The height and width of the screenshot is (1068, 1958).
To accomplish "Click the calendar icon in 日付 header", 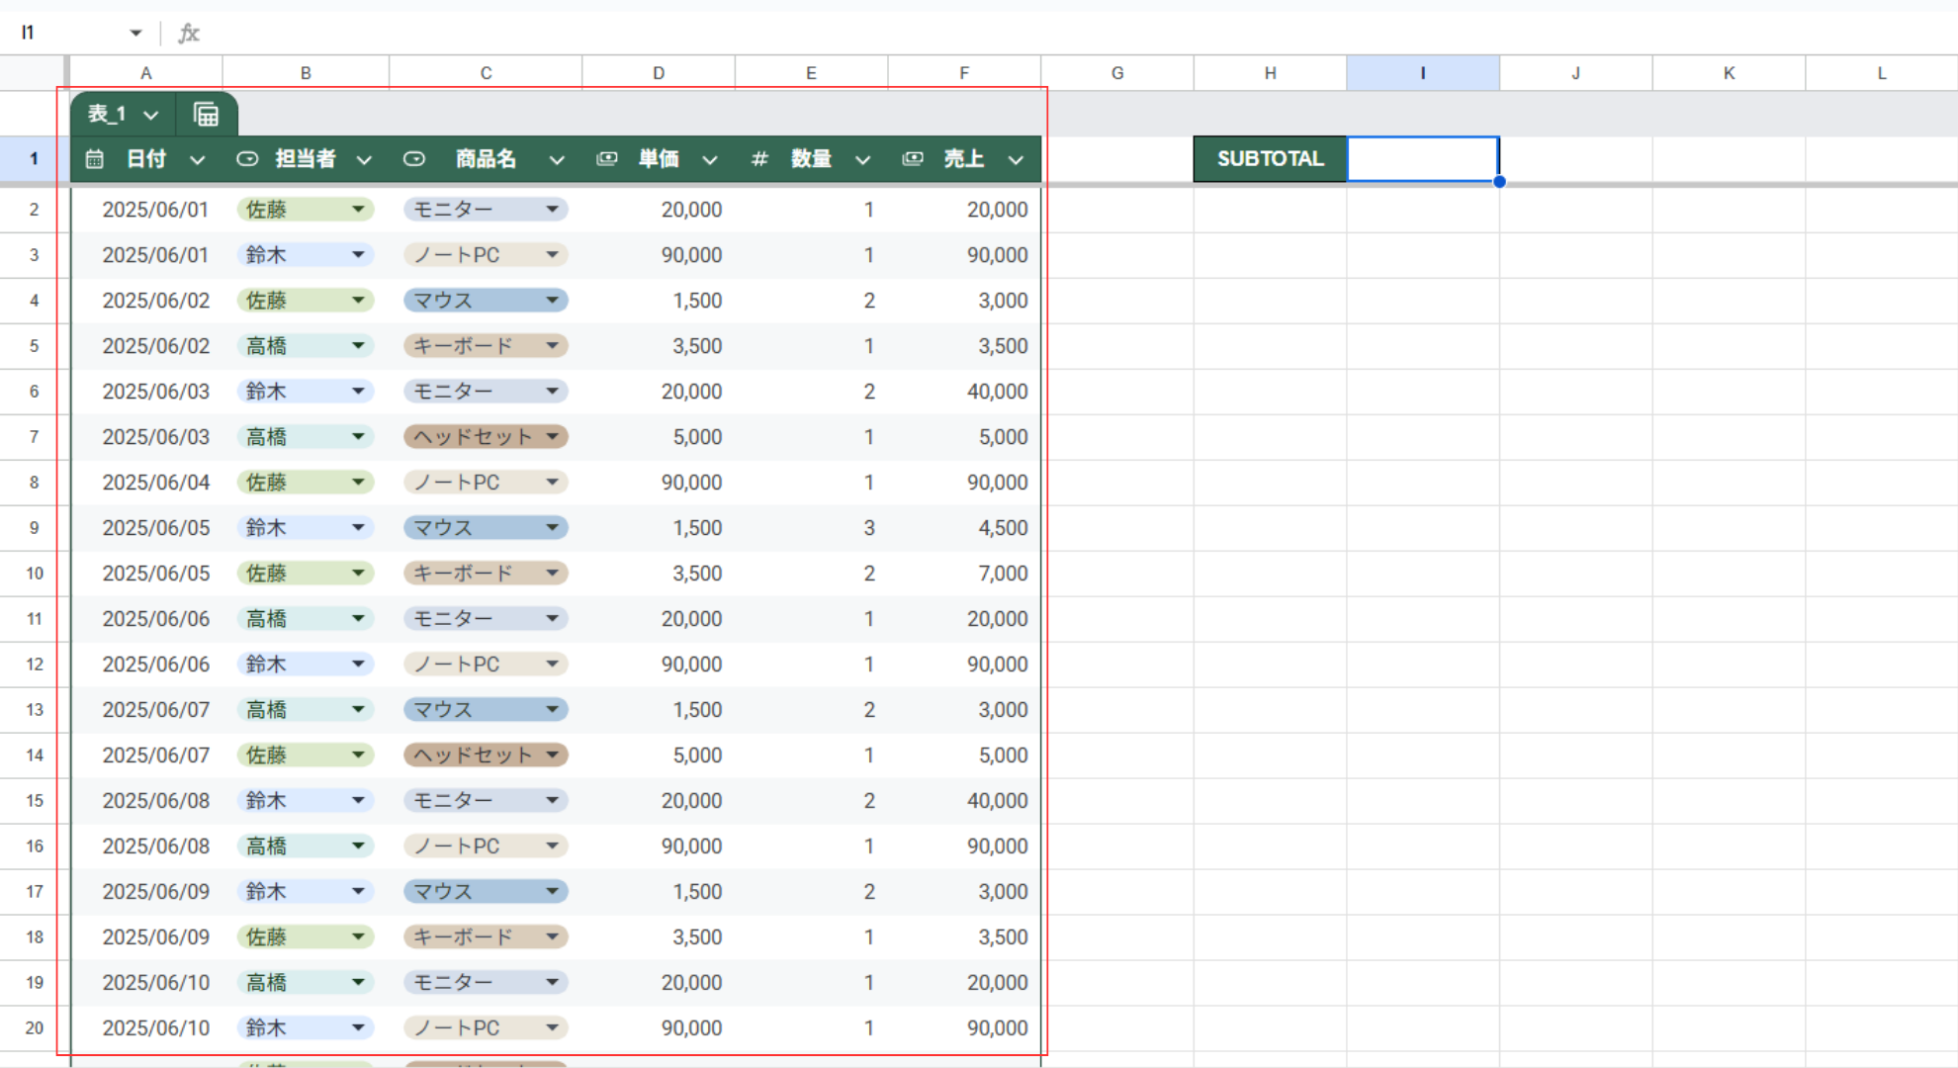I will pos(95,159).
